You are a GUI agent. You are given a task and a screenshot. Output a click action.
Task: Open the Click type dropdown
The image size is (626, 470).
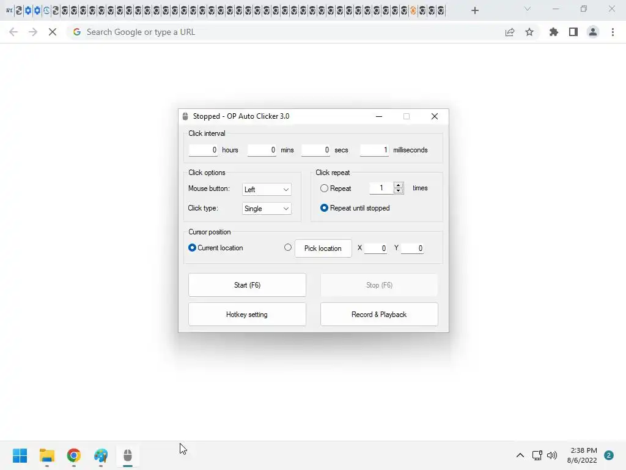point(267,209)
